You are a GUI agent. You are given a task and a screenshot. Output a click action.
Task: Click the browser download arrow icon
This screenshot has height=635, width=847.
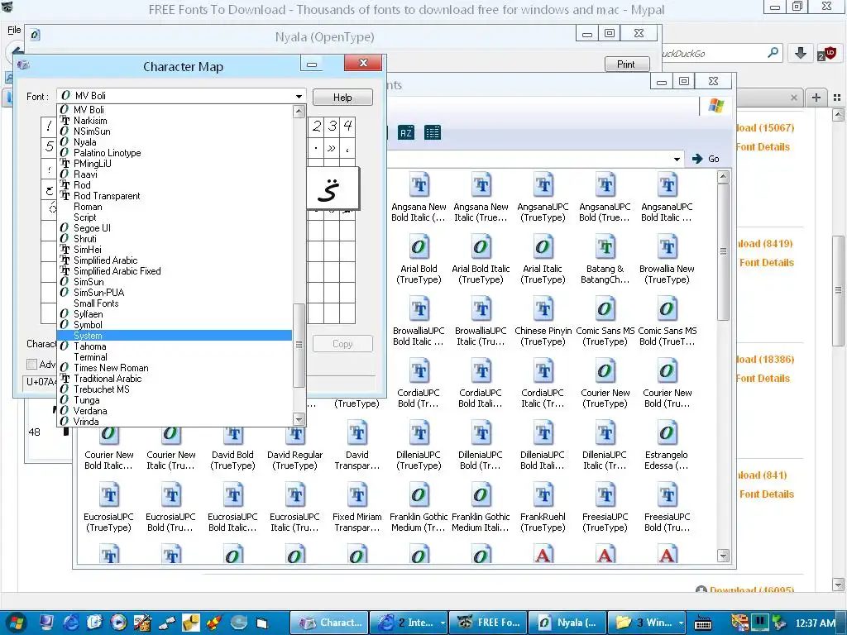(801, 53)
